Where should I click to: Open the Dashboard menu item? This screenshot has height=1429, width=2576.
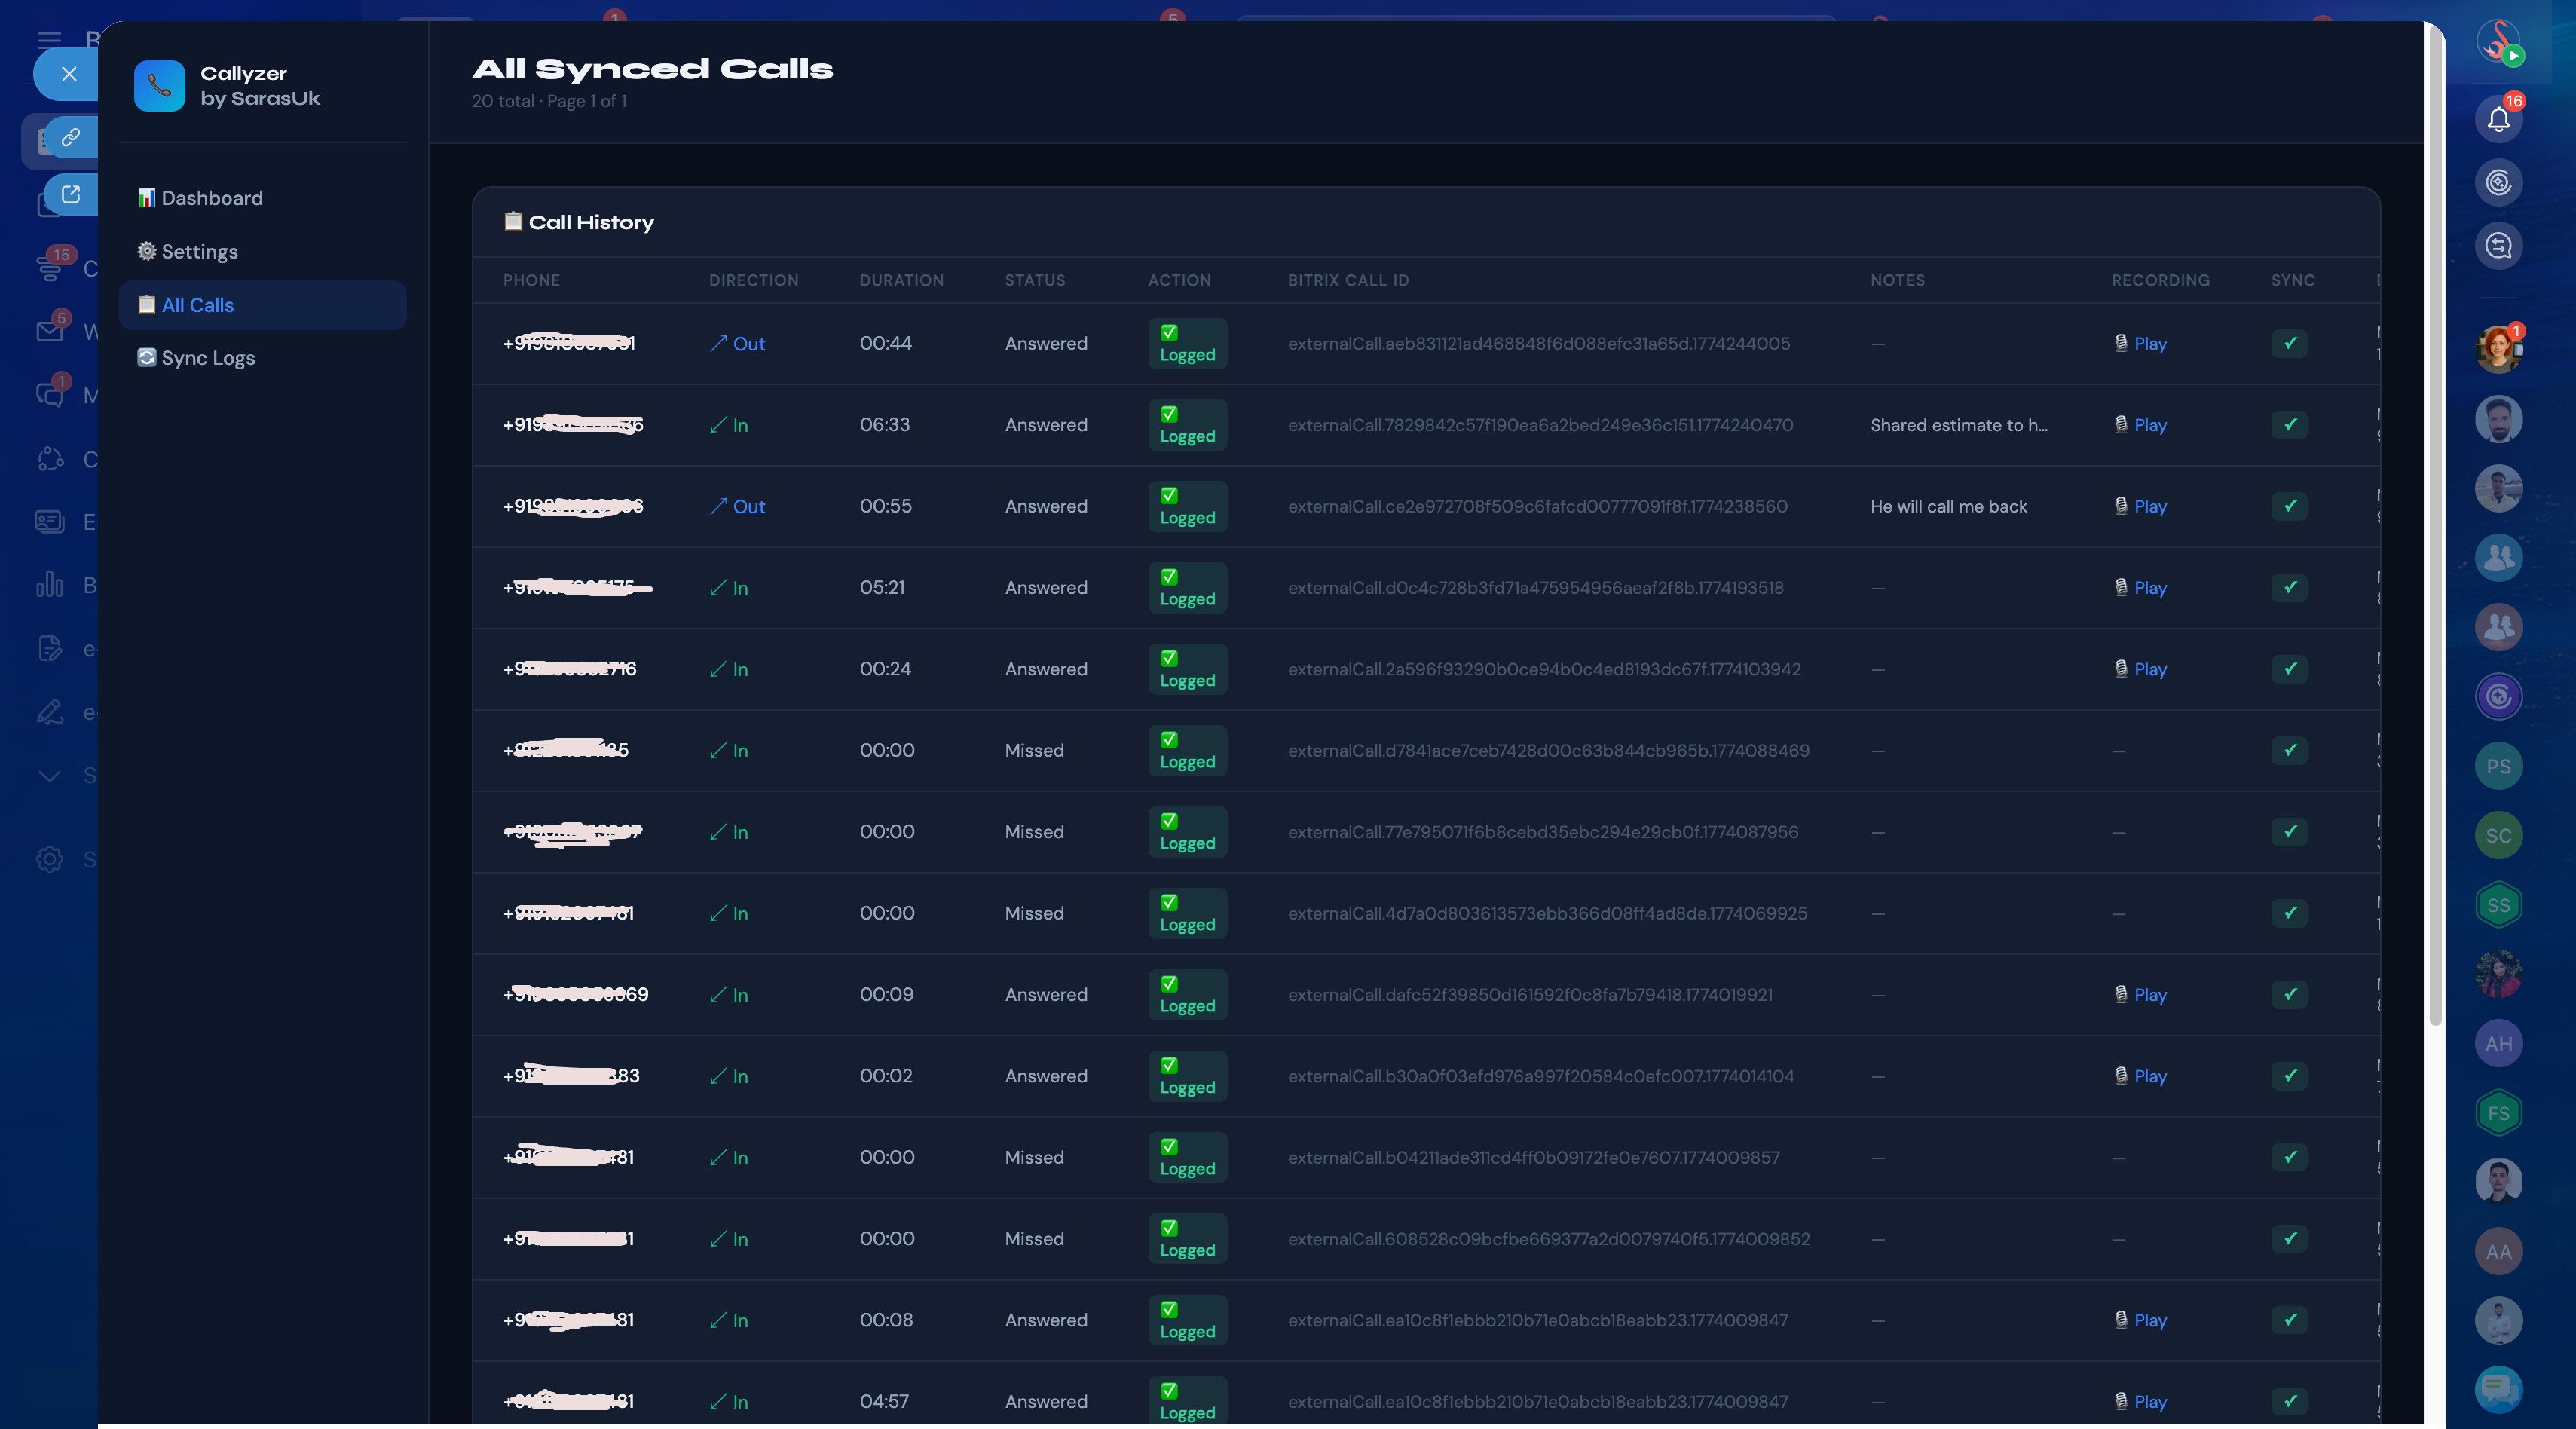(x=212, y=198)
